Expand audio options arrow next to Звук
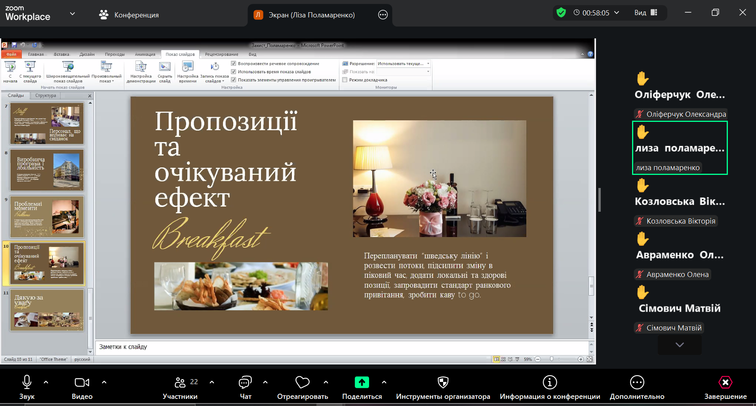756x406 pixels. 46,382
